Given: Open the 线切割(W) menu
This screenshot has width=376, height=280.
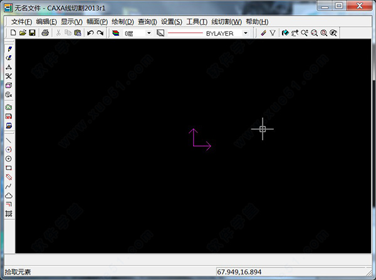Looking at the screenshot, I should (x=226, y=22).
